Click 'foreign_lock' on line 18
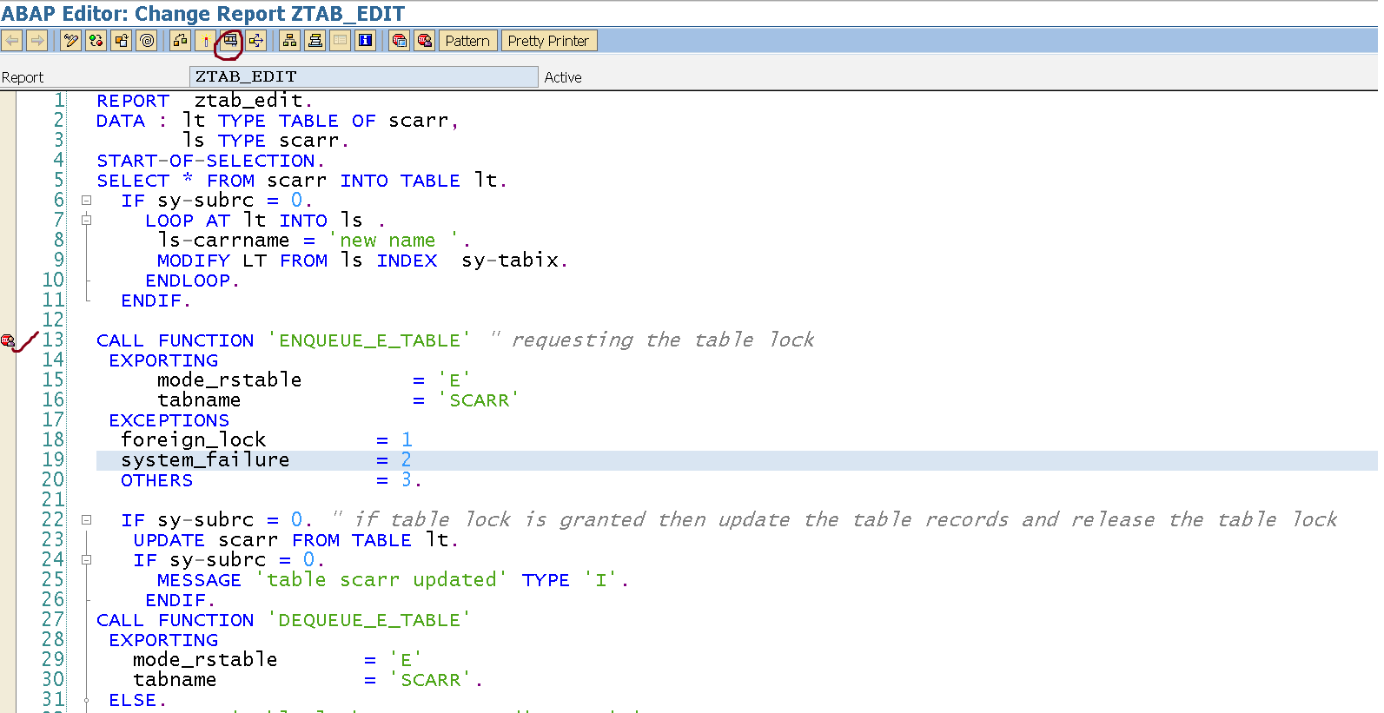1384x713 pixels. point(194,440)
